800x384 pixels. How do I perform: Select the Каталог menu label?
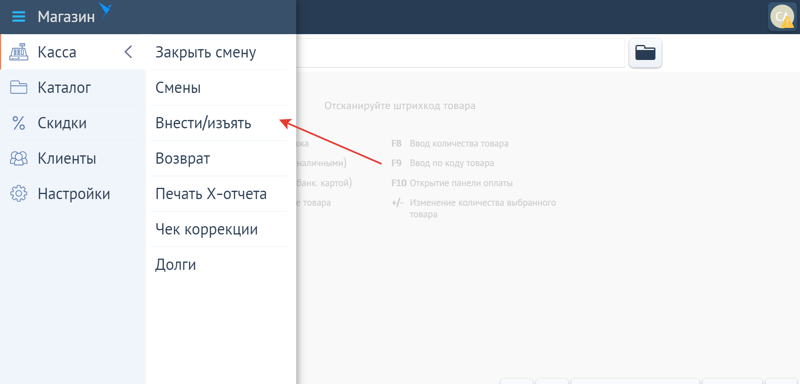tap(64, 87)
